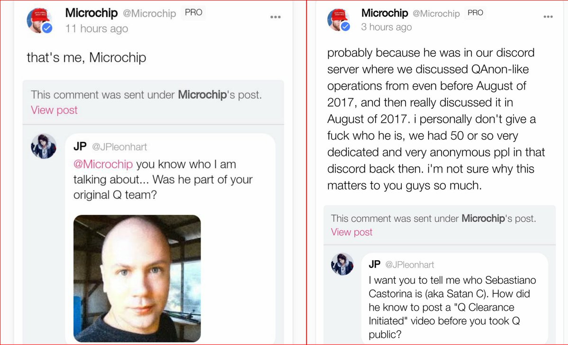Click JP's avatar beside the "original Q team" comment

[x=44, y=146]
